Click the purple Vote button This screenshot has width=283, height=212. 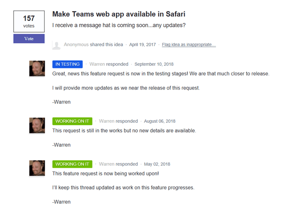[x=29, y=39]
